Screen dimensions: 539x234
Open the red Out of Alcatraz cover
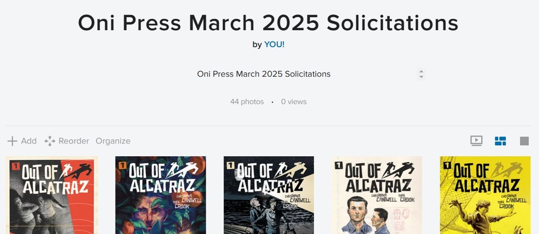(x=52, y=195)
